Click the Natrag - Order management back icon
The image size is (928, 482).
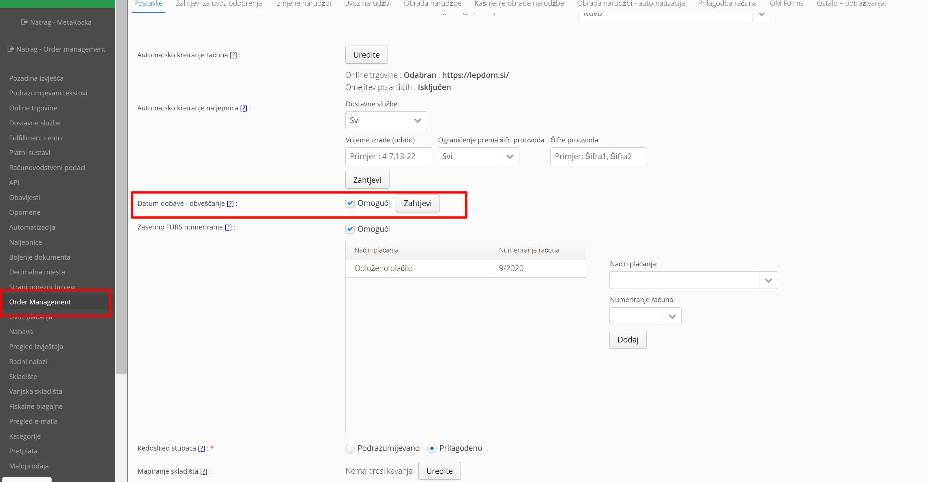click(x=11, y=49)
